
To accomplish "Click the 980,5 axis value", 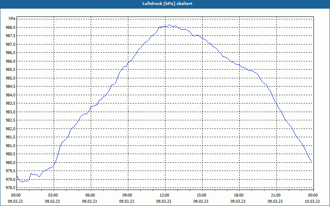I will 11,154.
